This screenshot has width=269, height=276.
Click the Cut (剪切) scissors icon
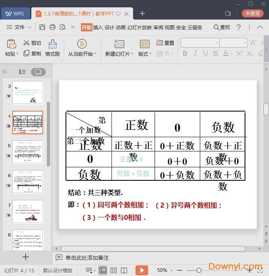[26, 43]
